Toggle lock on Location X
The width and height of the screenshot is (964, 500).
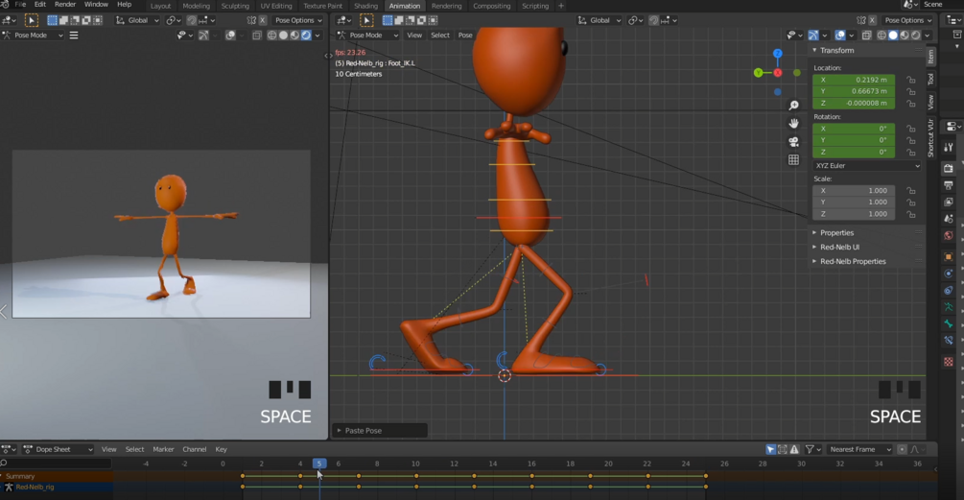pos(911,80)
